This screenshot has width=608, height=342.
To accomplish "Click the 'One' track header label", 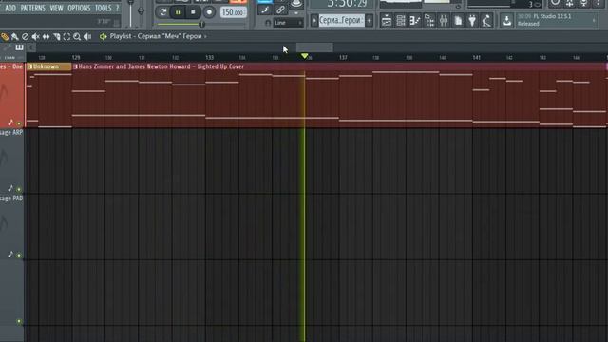I will click(x=12, y=66).
